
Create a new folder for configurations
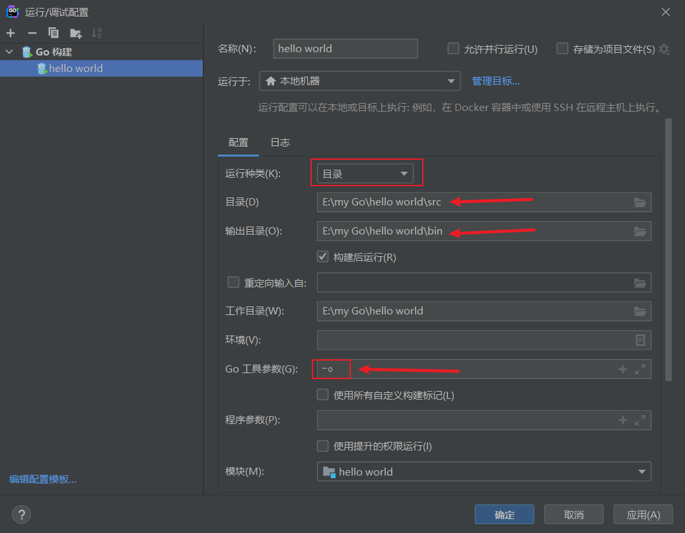tap(75, 32)
